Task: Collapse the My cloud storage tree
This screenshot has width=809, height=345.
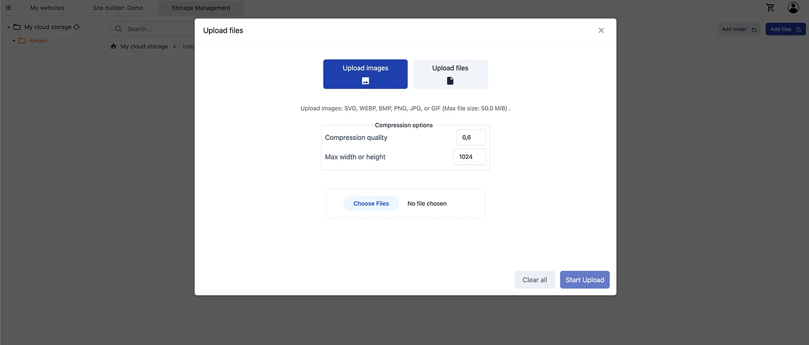Action: click(x=9, y=27)
